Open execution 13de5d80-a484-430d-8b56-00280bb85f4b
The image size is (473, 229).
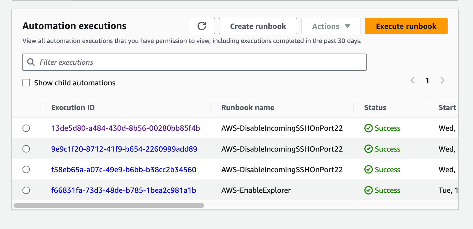point(125,128)
